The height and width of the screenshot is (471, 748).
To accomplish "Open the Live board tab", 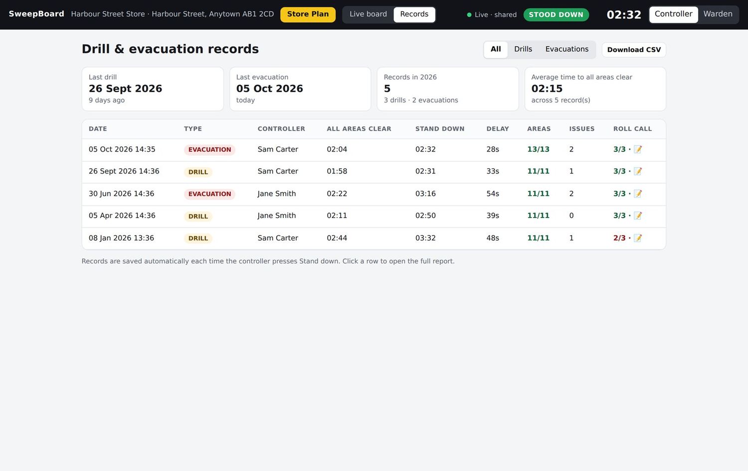I will (368, 14).
